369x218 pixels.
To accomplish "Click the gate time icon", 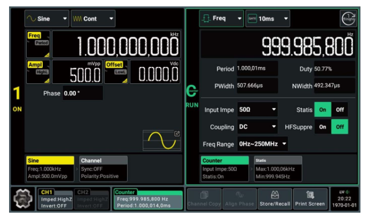I will click(x=252, y=18).
